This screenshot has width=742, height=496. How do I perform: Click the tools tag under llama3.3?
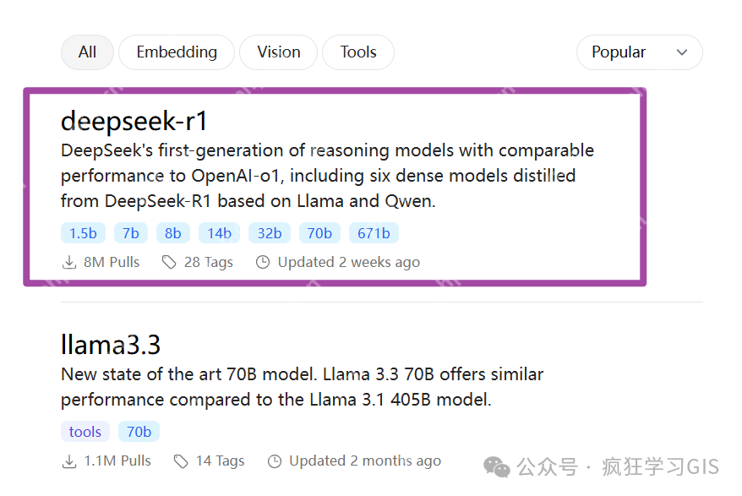(85, 432)
